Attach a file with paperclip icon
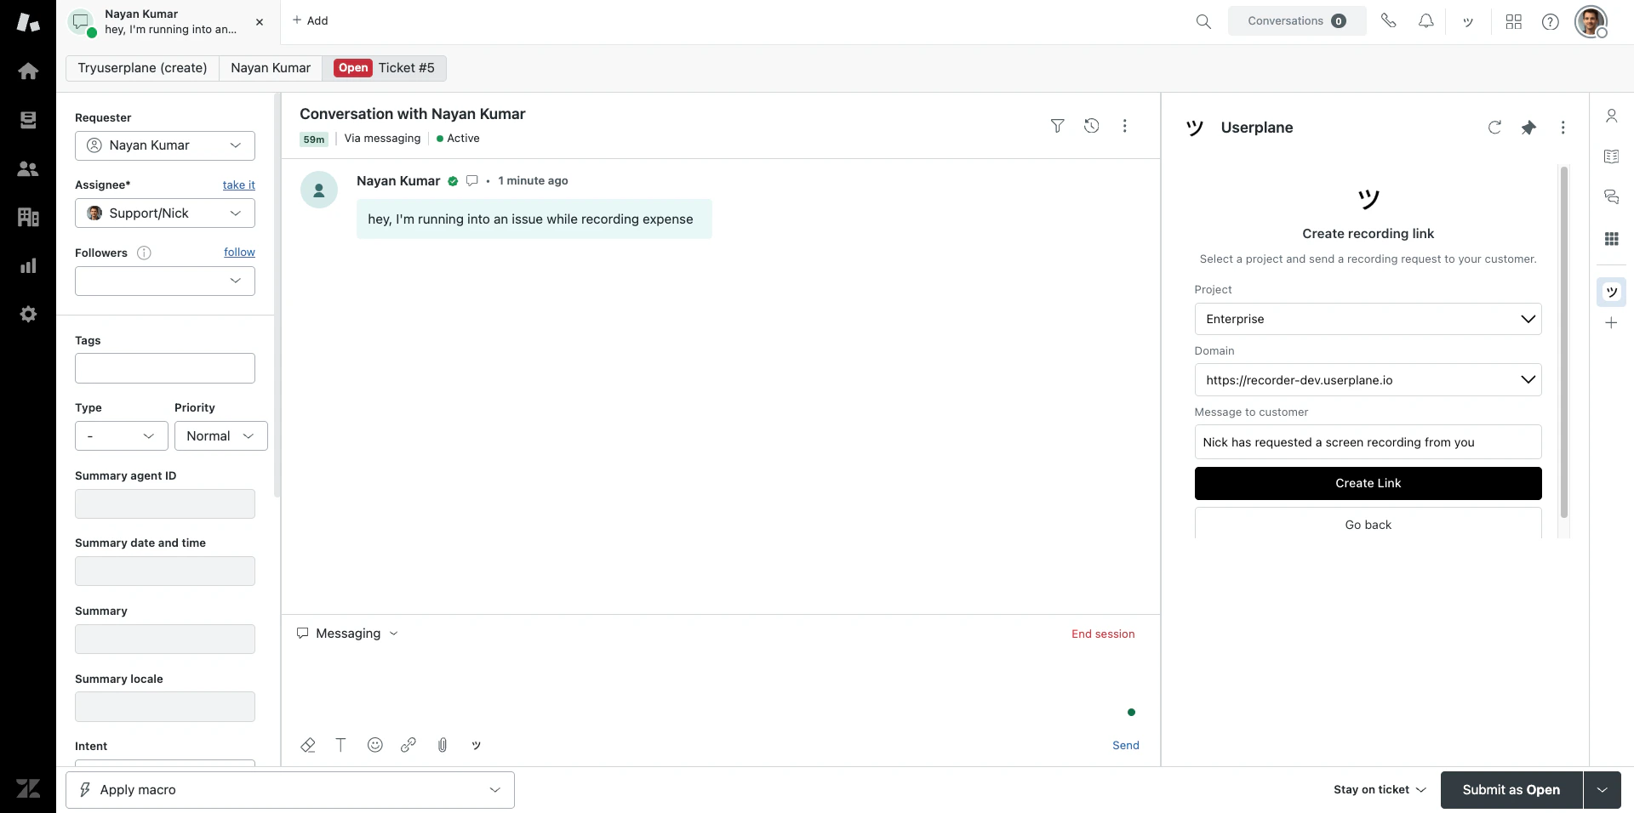 tap(443, 745)
